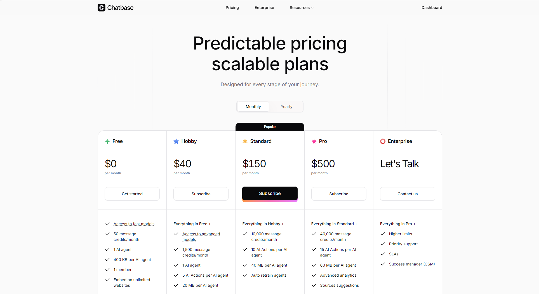This screenshot has width=539, height=294.
Task: Select Monthly billing option
Action: (x=253, y=107)
